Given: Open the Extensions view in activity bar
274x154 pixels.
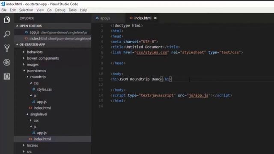Looking at the screenshot, I should 7,77.
